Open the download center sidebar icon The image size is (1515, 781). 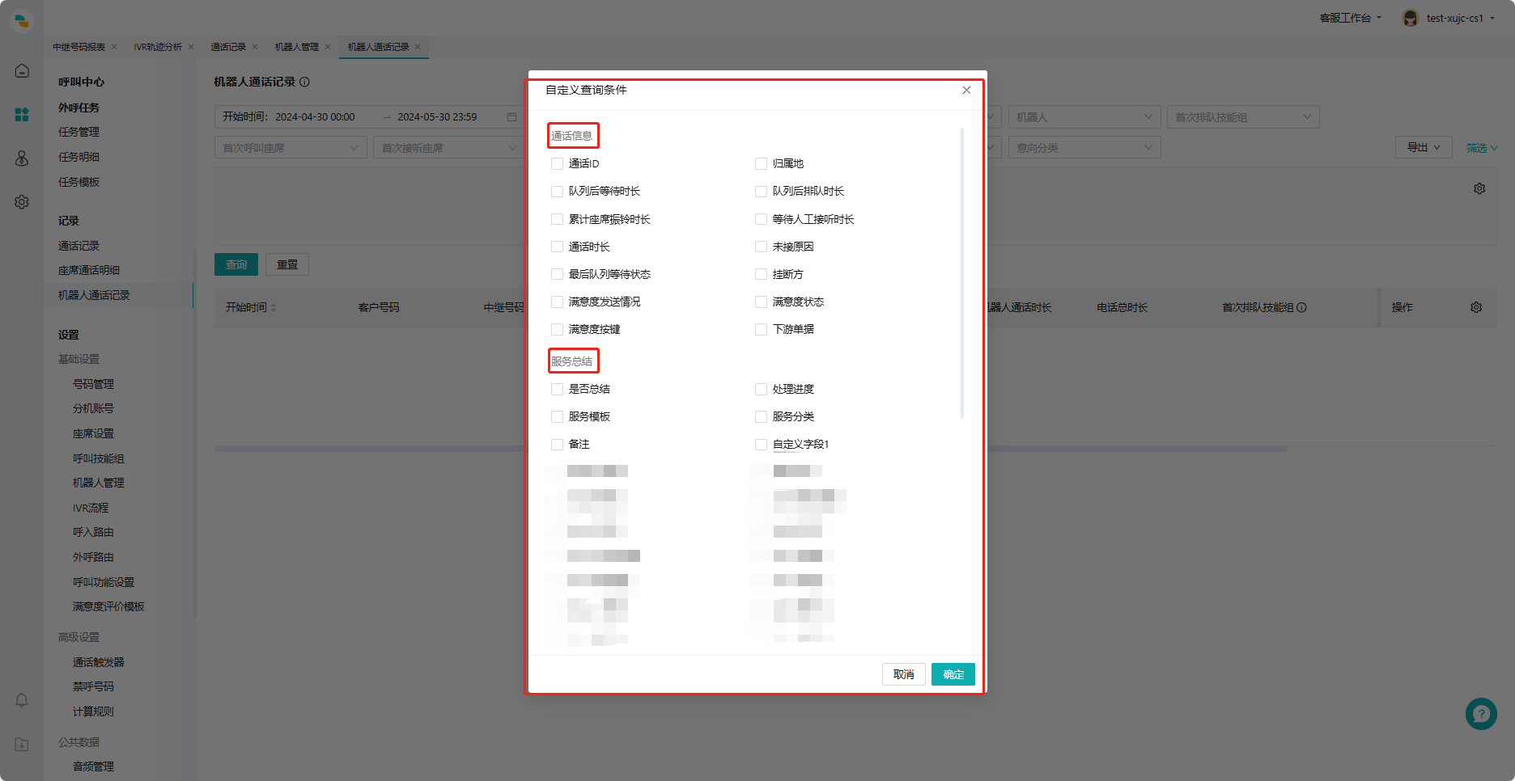pos(22,745)
